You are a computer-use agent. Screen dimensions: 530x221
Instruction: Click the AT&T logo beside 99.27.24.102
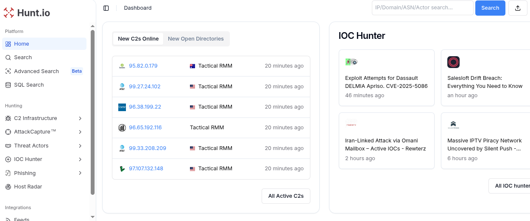[122, 87]
